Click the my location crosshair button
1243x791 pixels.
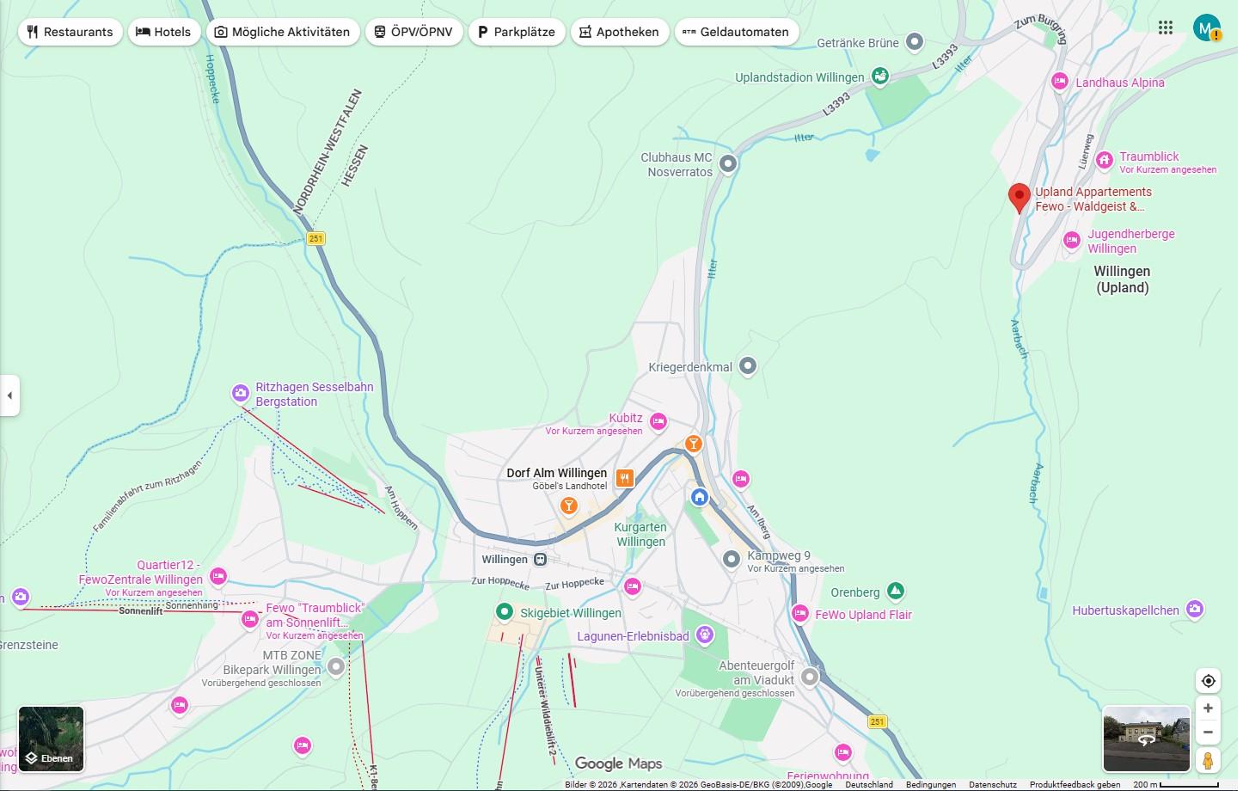point(1208,681)
